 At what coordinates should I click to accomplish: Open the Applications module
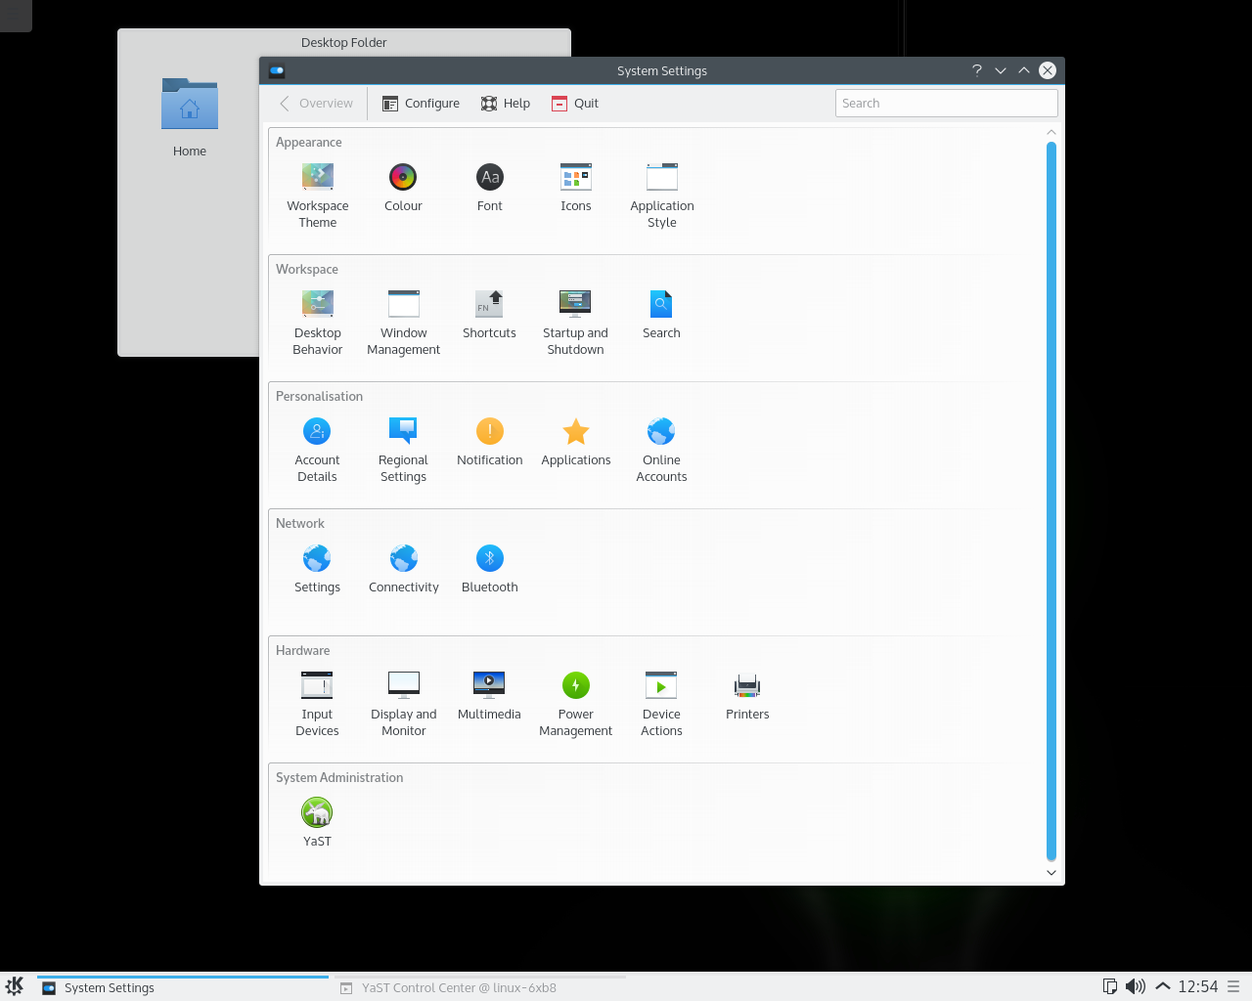(576, 442)
